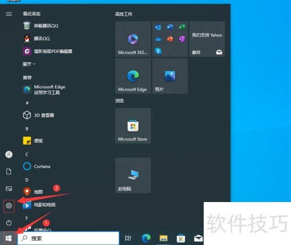Screen dimensions: 291x245
Task: Open the Microsoft Edge tile
Action: (x=133, y=76)
